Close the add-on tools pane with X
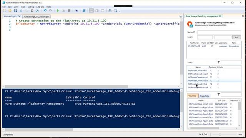Image resolution: width=246 pixels, height=138 pixels. [x=243, y=16]
